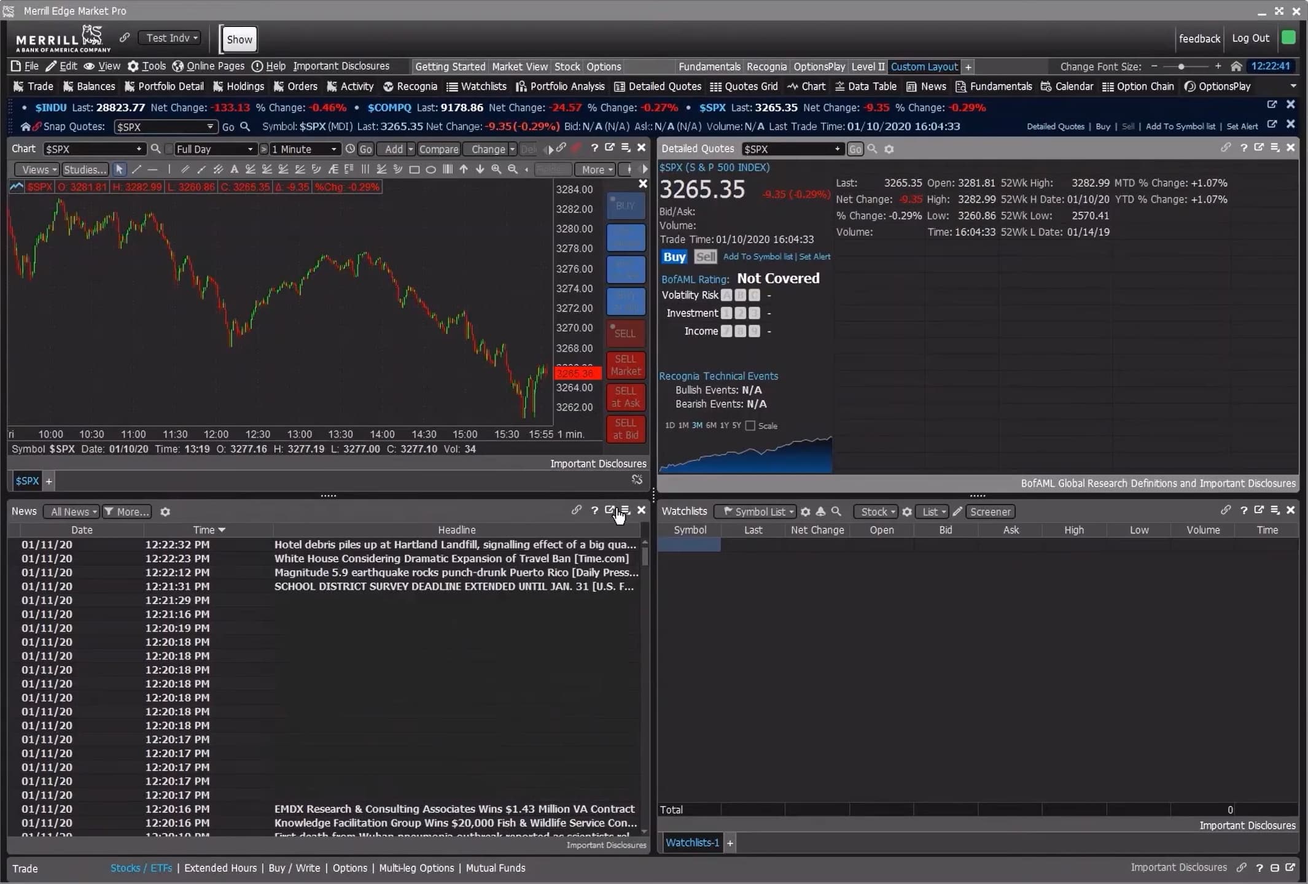Expand the chart More tools dropdown

click(596, 169)
